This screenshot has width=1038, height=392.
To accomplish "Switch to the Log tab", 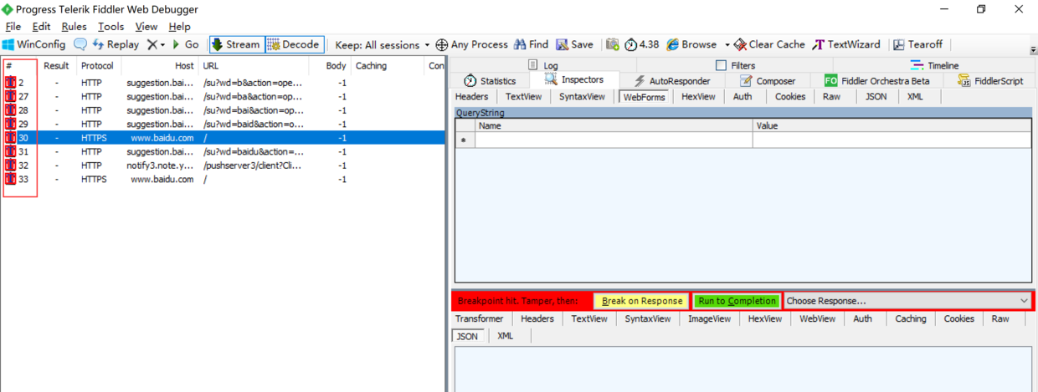I will pyautogui.click(x=543, y=65).
